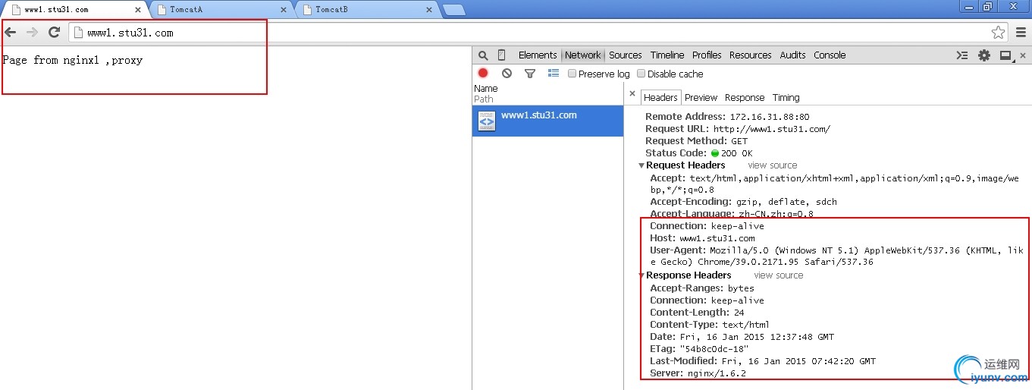Image resolution: width=1032 pixels, height=390 pixels.
Task: Select the www1.stu31.com request row
Action: [x=547, y=121]
